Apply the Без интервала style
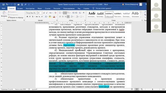The image size is (166, 93). 118,14
